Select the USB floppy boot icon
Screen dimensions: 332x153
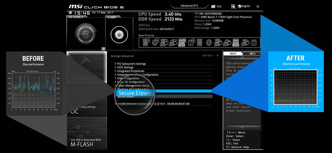click(x=245, y=42)
